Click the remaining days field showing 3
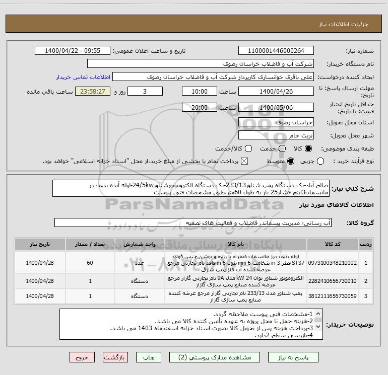The height and width of the screenshot is (375, 388). [145, 91]
